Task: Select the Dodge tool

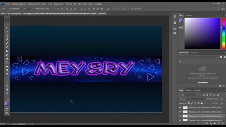Action: pyautogui.click(x=7, y=70)
